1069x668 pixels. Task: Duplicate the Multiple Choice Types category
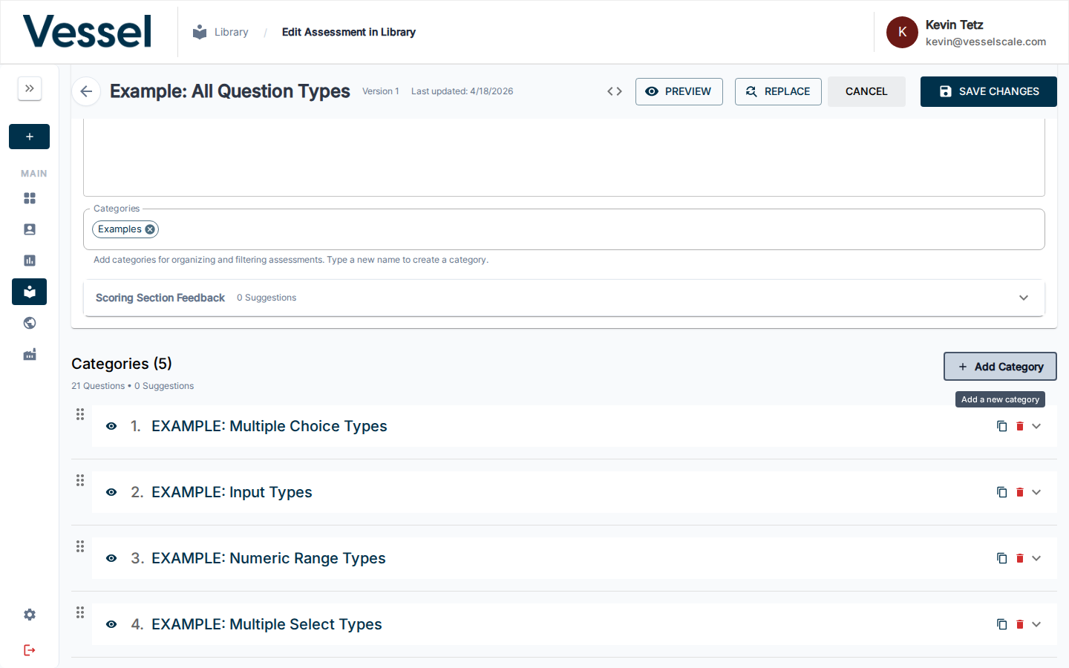pyautogui.click(x=1001, y=426)
